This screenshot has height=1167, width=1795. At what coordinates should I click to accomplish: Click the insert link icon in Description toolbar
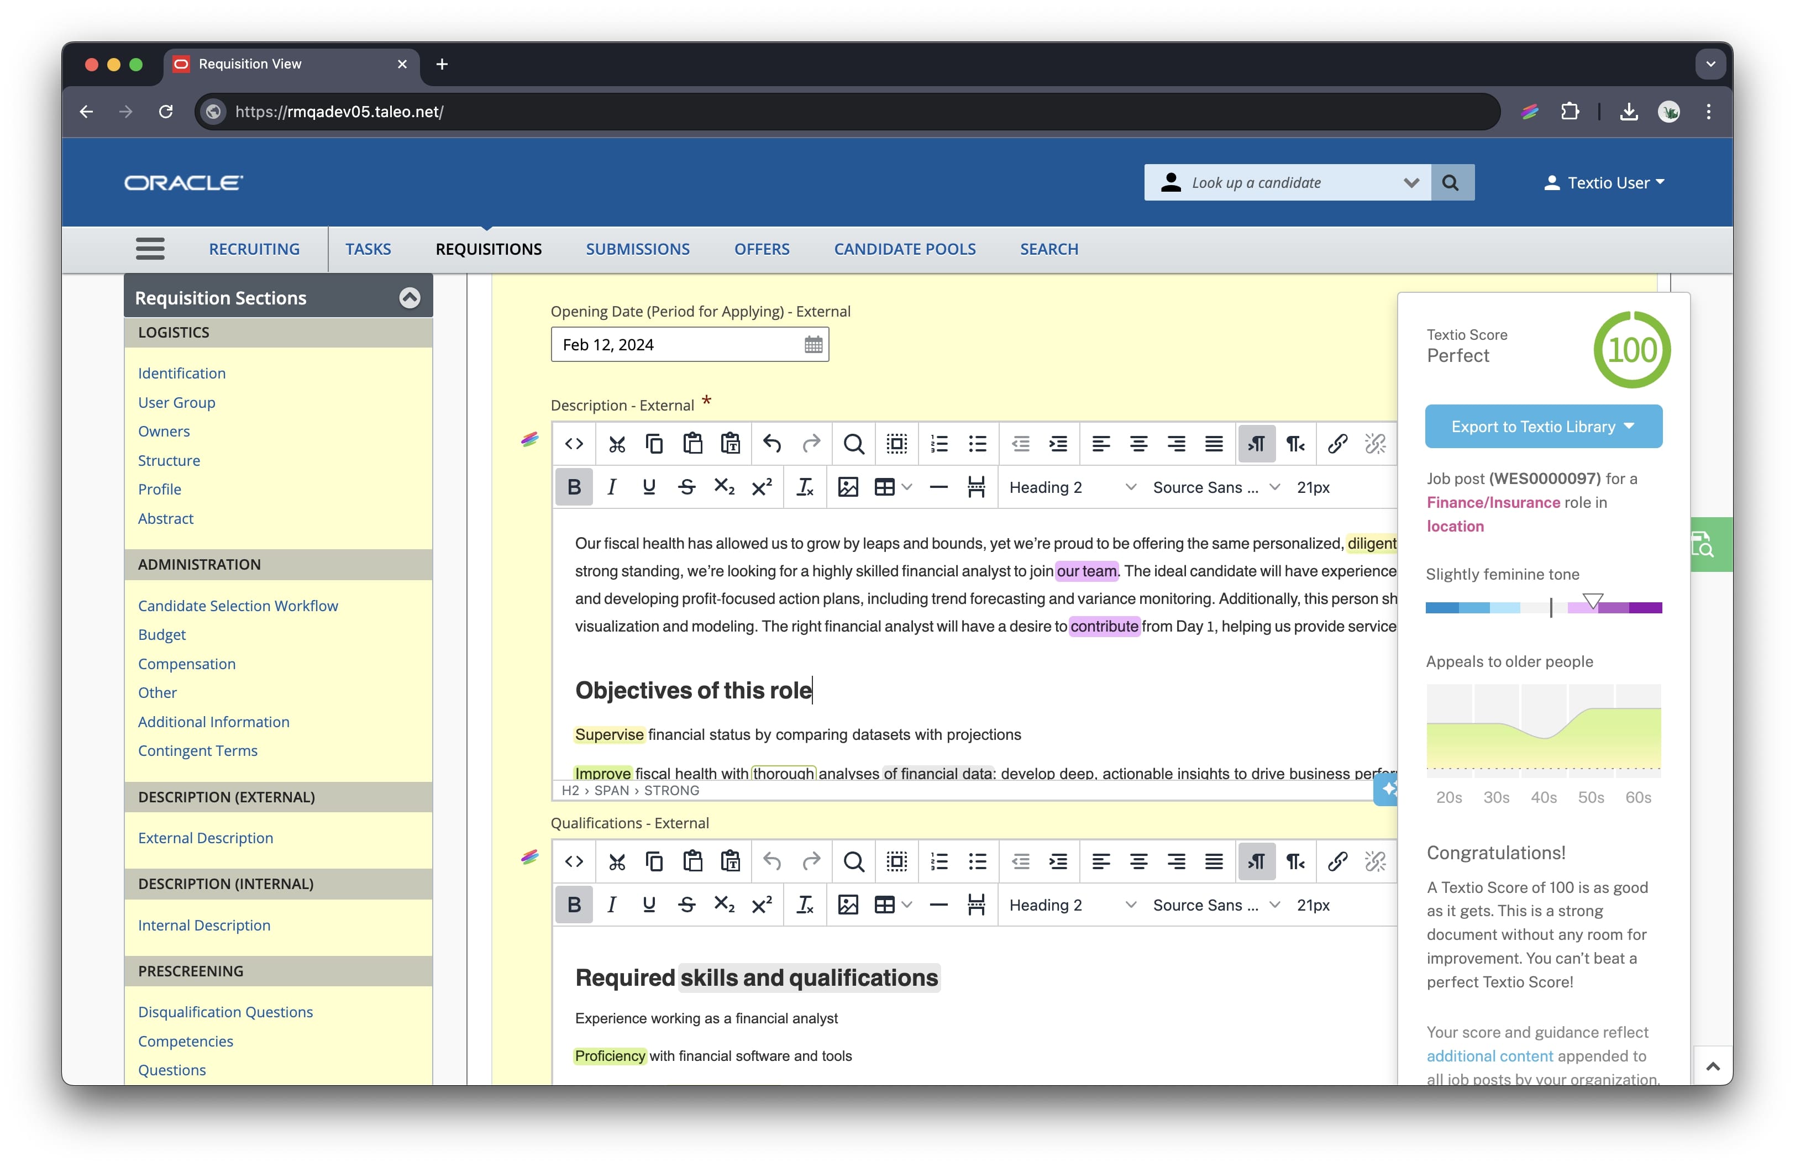[x=1337, y=444]
